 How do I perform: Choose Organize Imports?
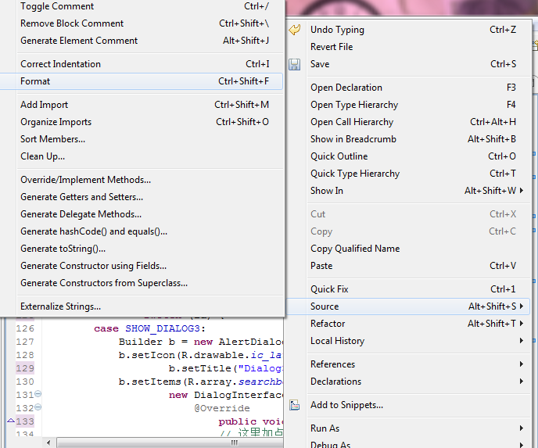coord(142,122)
